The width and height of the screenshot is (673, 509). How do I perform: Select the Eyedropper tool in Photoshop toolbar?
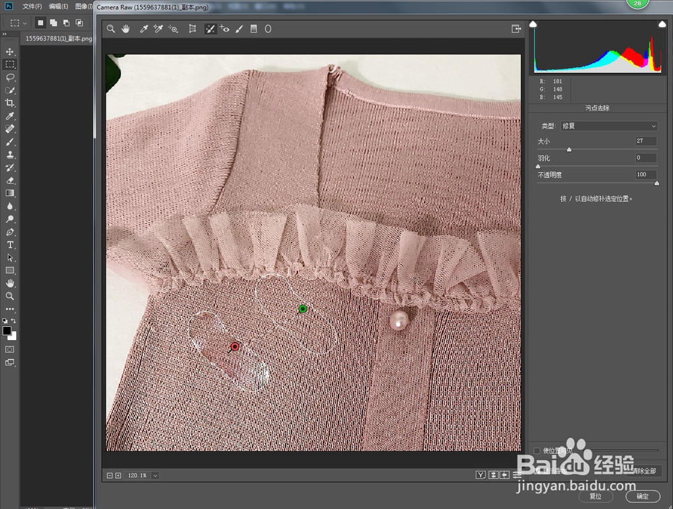click(10, 116)
